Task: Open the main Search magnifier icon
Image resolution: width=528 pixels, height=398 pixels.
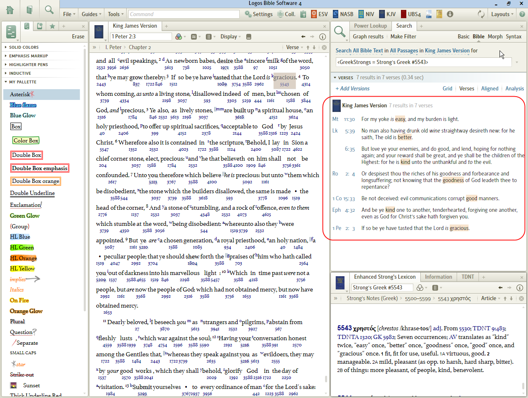Action: pos(49,10)
